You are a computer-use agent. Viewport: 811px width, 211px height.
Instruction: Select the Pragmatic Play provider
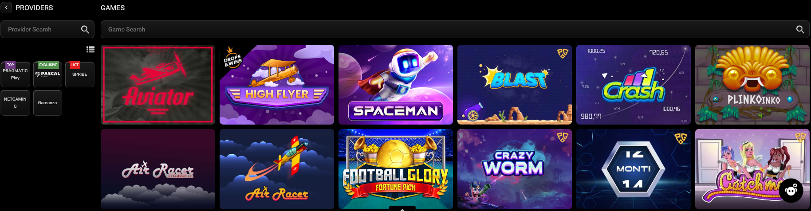tap(16, 74)
